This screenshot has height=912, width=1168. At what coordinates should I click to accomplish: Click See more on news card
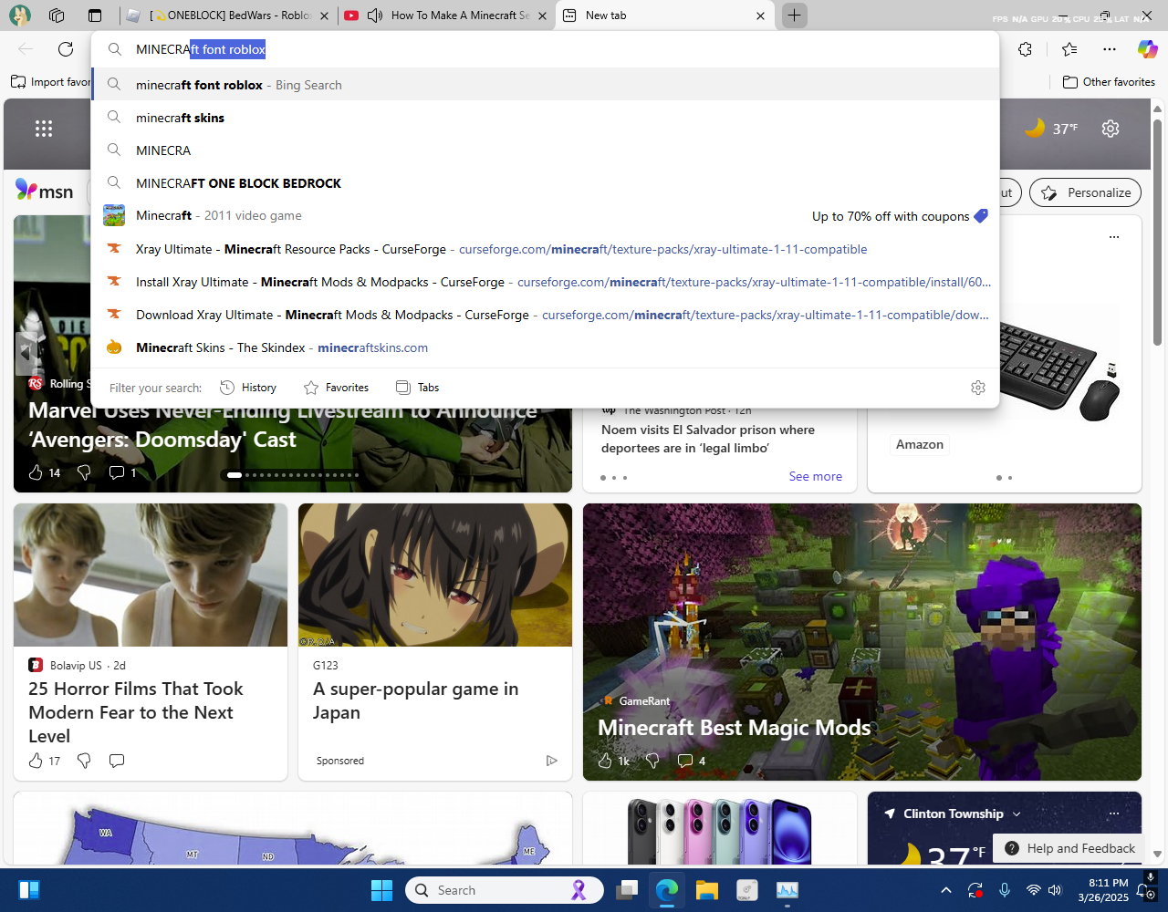815,476
